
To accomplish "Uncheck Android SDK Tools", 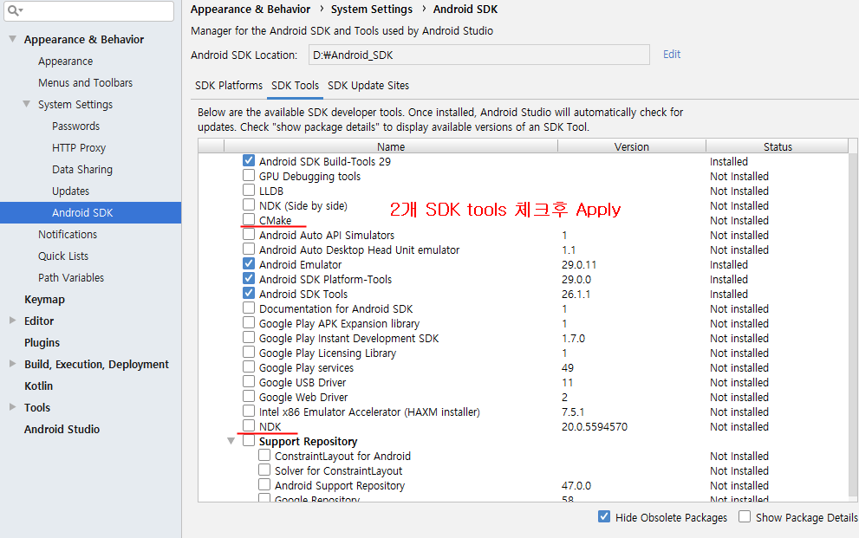I will 249,293.
